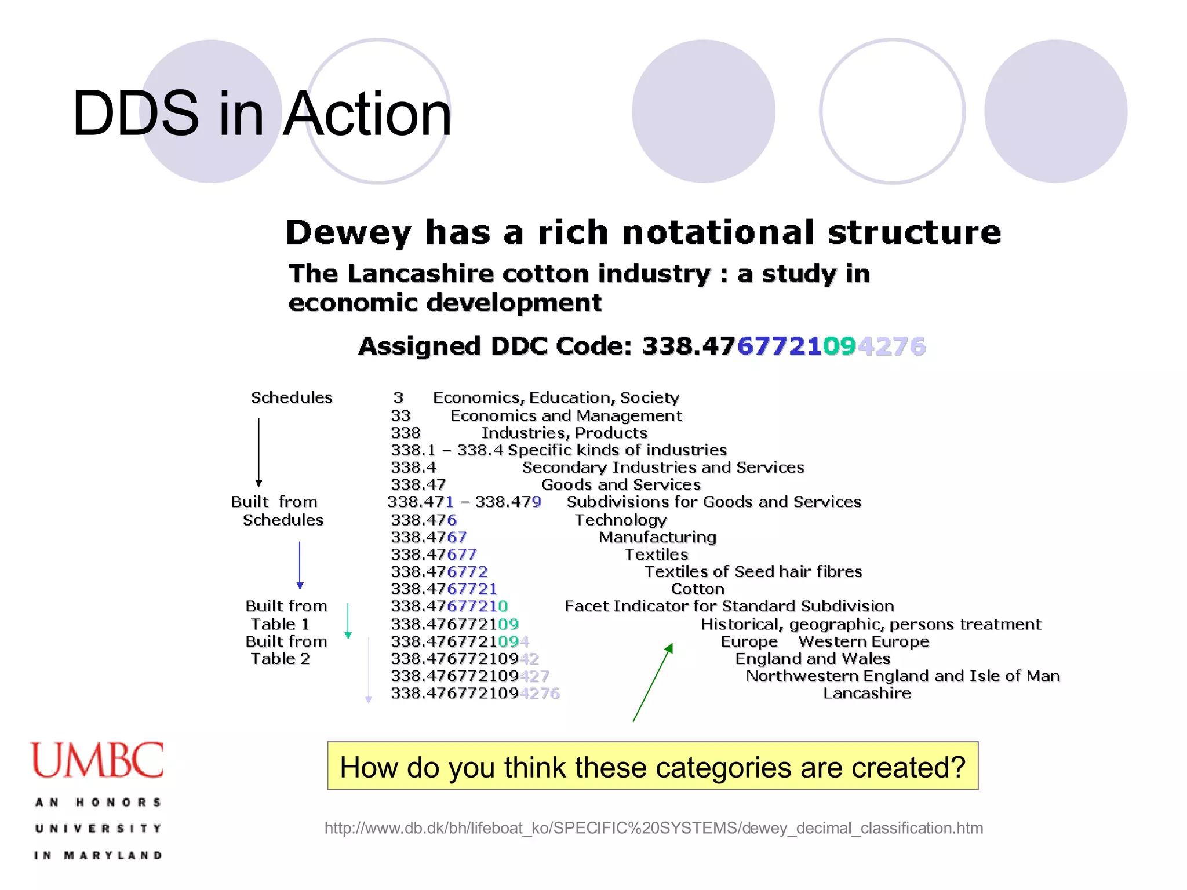Click the code '338.47677210942'
This screenshot has width=1187, height=890.
(x=465, y=659)
